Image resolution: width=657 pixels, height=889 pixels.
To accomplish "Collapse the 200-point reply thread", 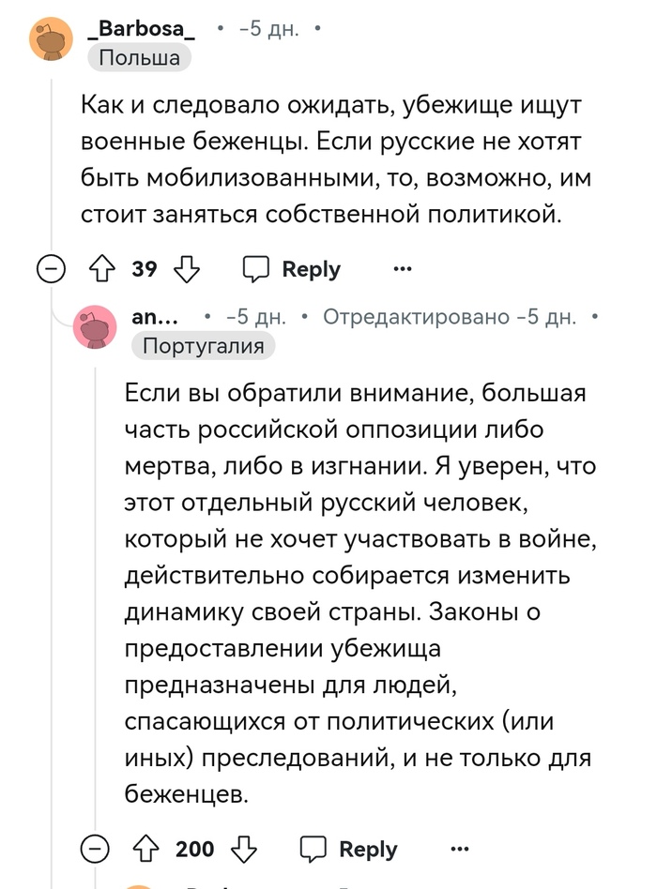I will coord(95,849).
